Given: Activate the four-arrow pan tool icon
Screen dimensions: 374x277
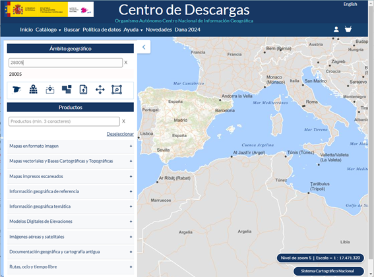Looking at the screenshot, I should (x=100, y=90).
